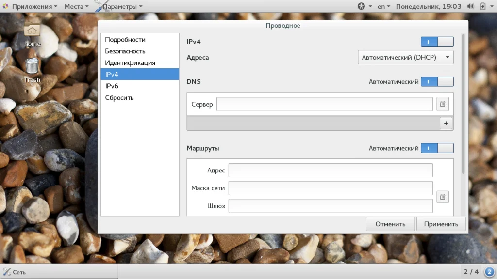
Task: Switch to the Безопасность section
Action: click(125, 51)
